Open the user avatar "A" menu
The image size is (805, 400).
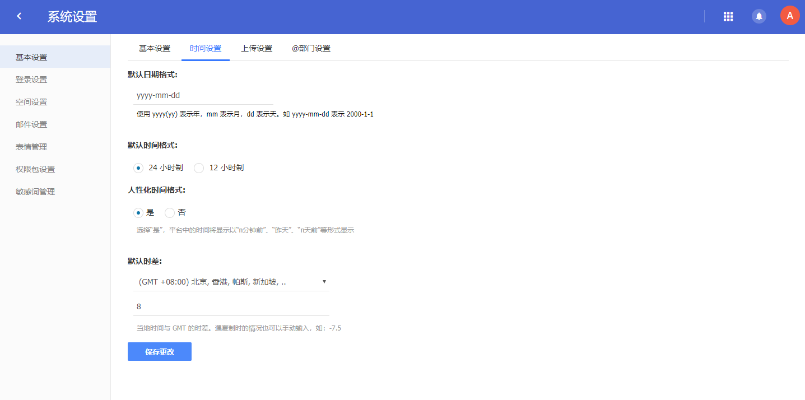point(790,16)
